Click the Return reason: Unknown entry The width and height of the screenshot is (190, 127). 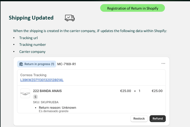(x=57, y=107)
